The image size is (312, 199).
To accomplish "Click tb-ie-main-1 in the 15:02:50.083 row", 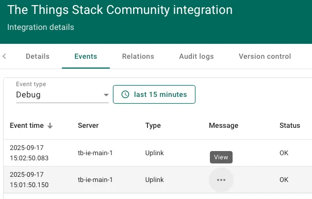I will pyautogui.click(x=95, y=153).
